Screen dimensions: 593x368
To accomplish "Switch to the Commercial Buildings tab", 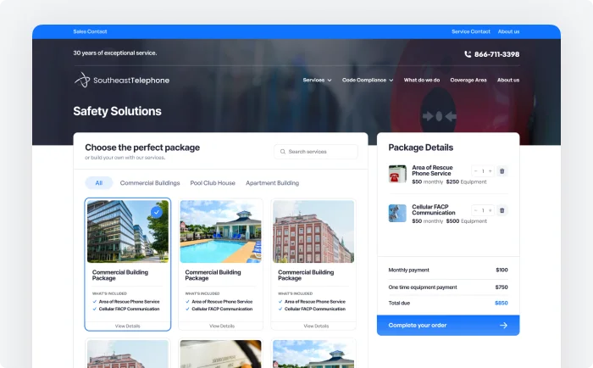I will (x=150, y=182).
